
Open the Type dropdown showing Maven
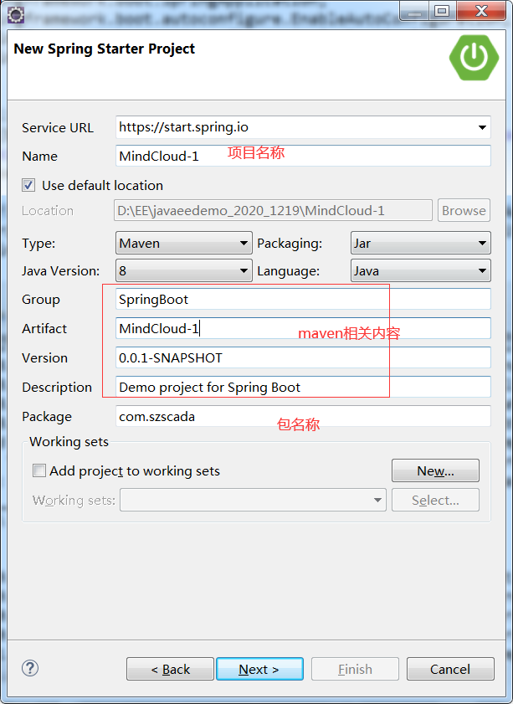tap(184, 244)
